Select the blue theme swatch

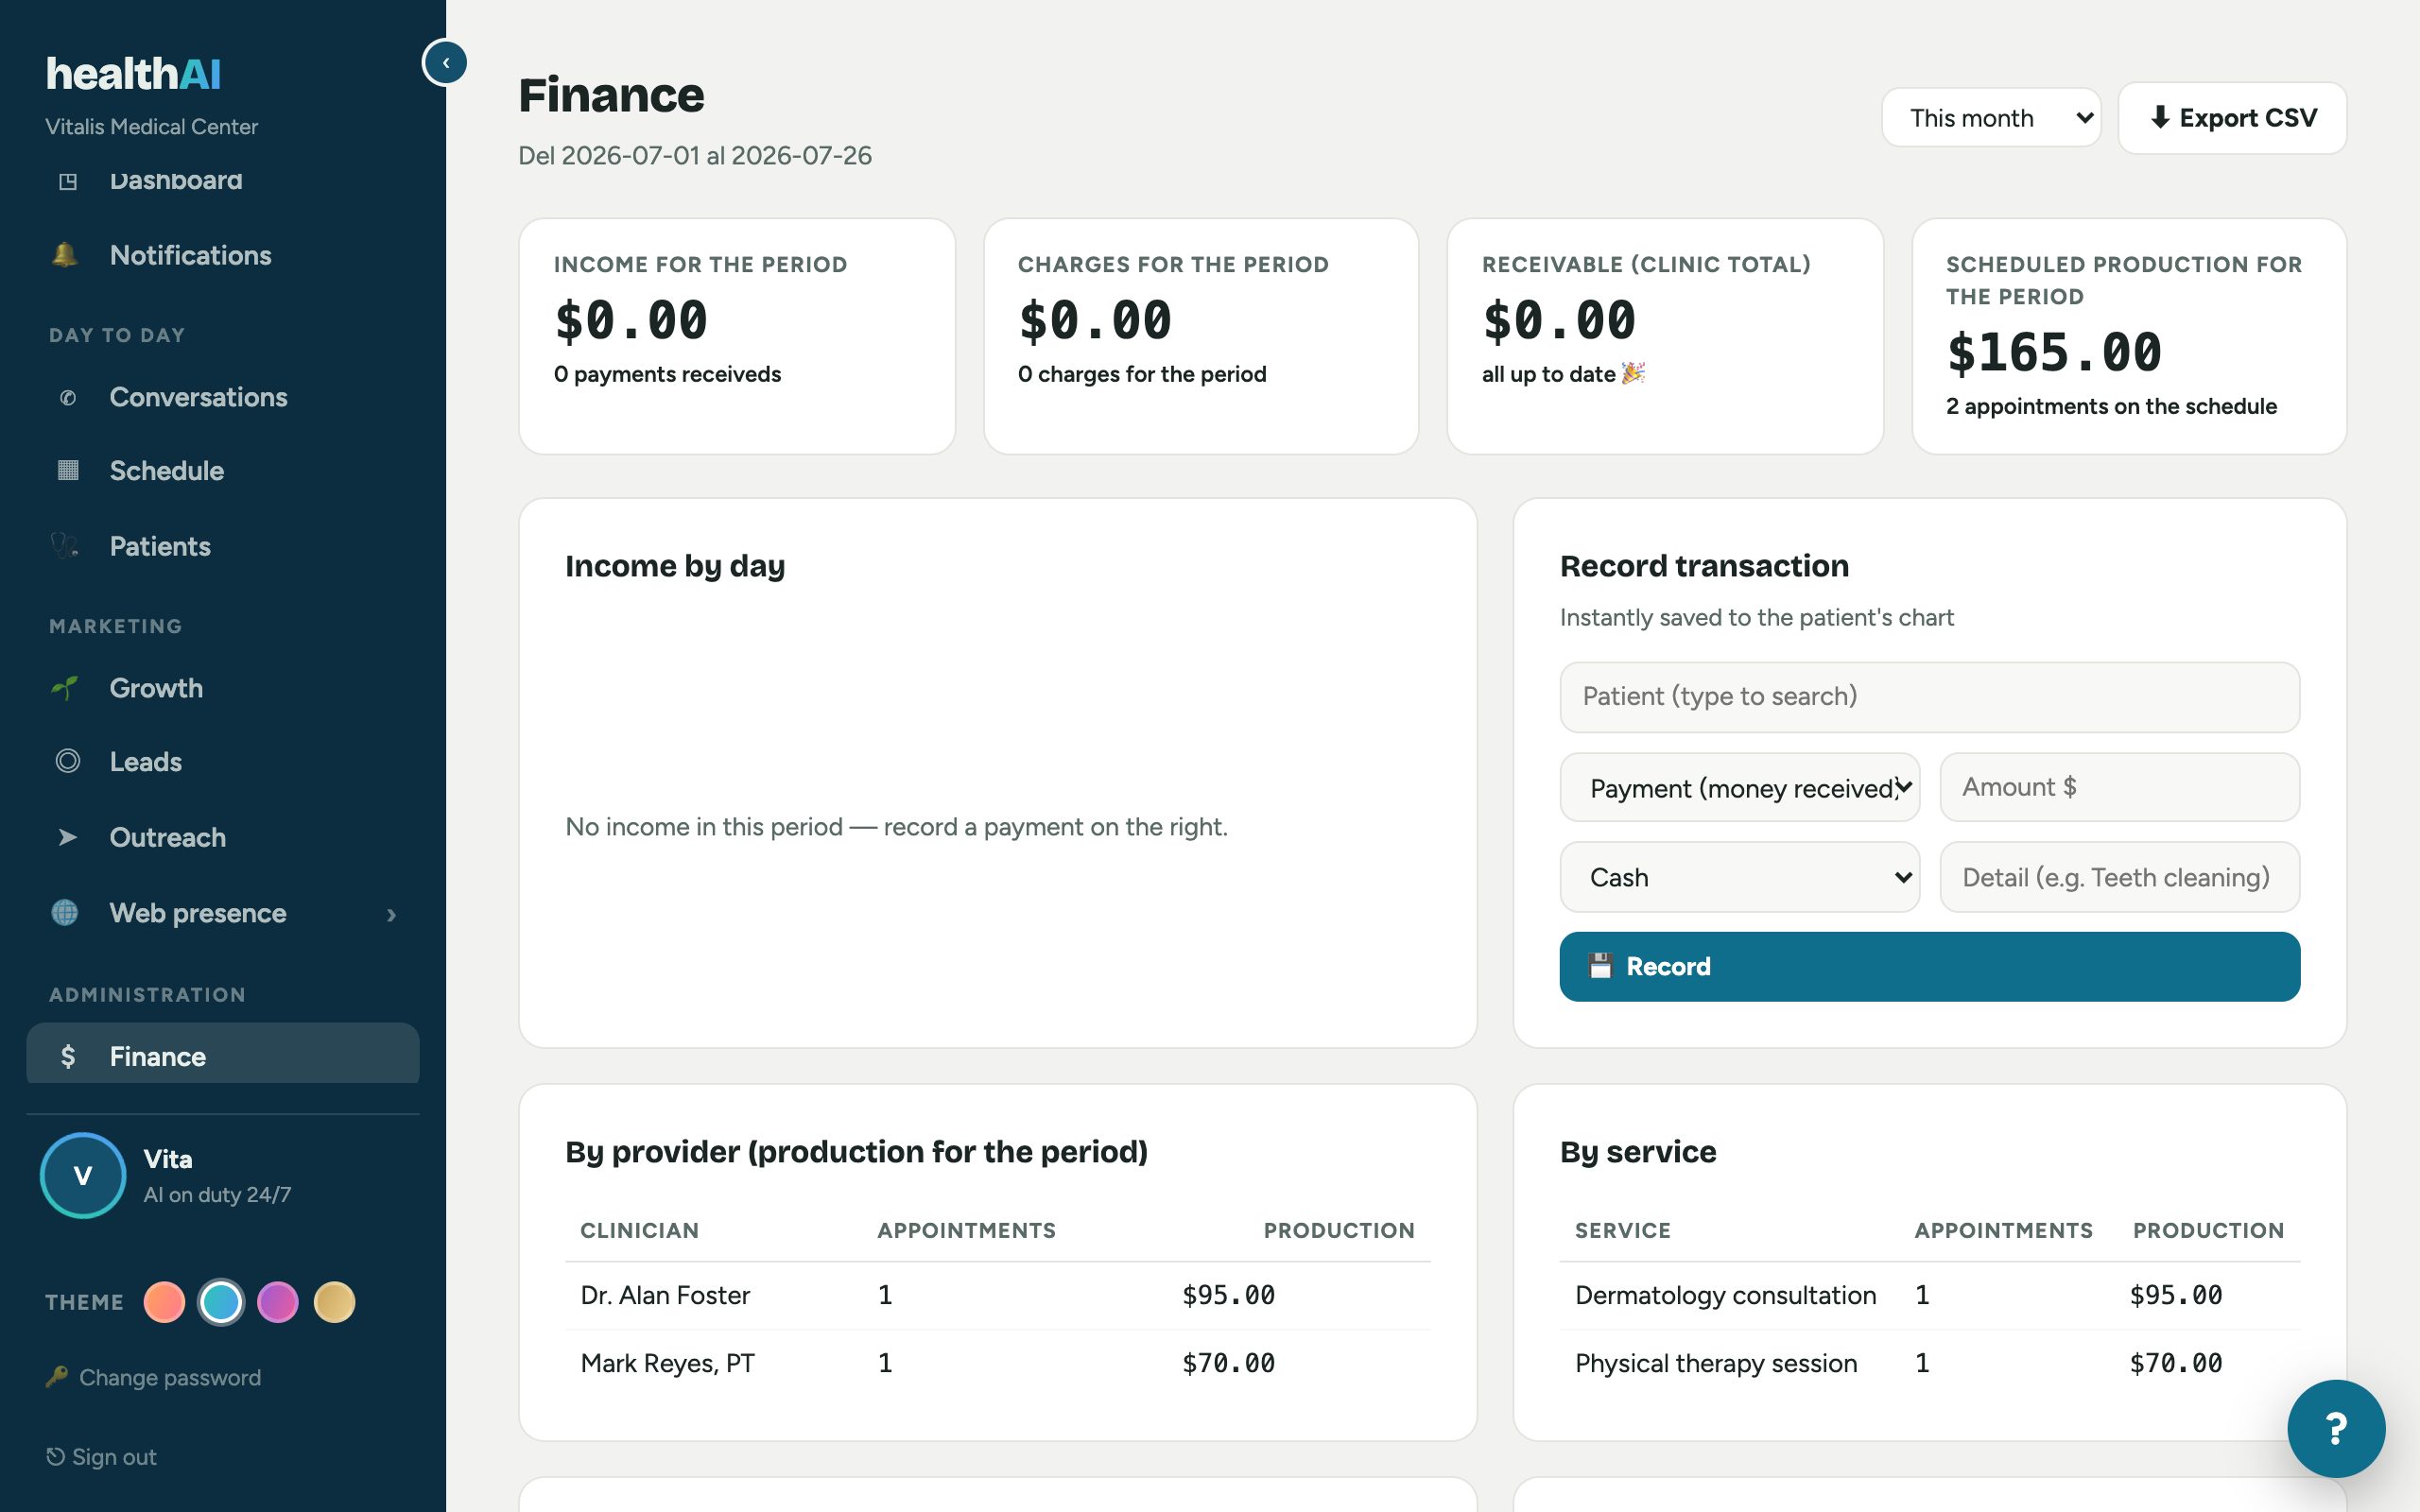click(221, 1302)
